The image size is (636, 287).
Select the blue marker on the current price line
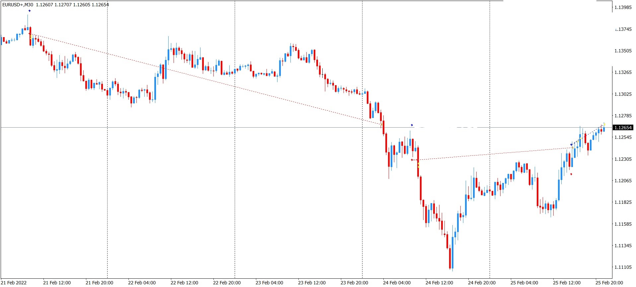[412, 125]
